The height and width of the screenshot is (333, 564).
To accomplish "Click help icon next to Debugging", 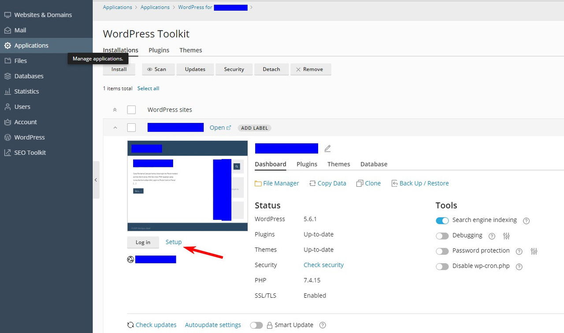I will (x=492, y=236).
